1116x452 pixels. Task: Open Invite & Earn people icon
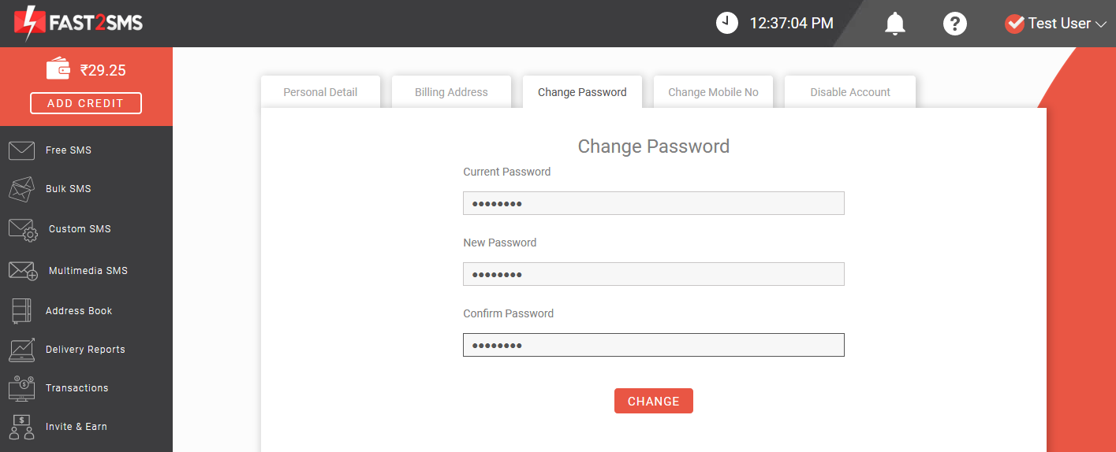pyautogui.click(x=21, y=427)
